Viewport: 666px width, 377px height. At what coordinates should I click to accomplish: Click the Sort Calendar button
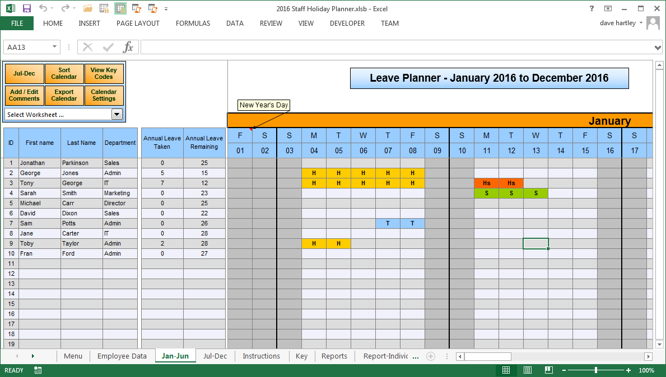[x=64, y=74]
